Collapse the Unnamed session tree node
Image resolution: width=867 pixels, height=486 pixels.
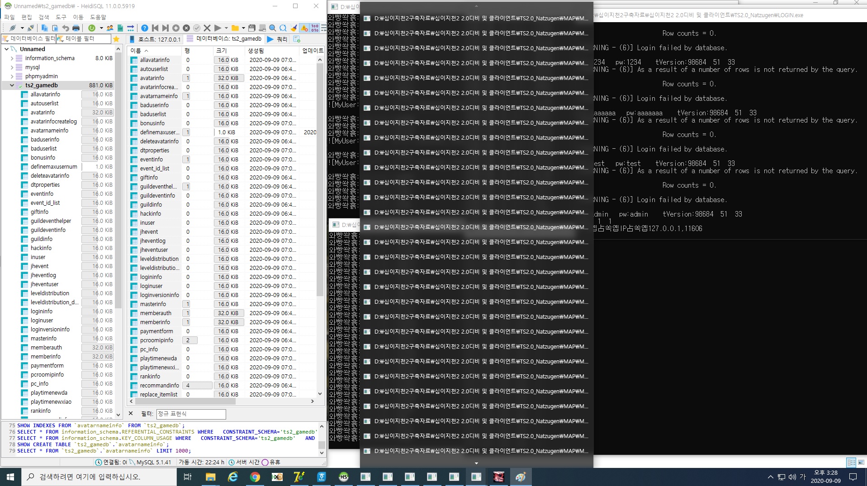(x=6, y=49)
